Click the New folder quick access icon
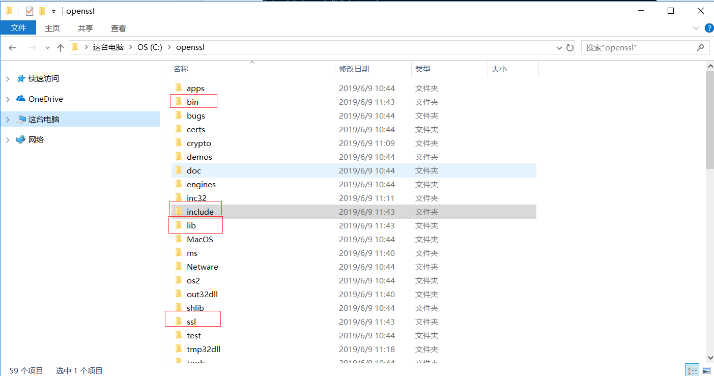 click(42, 11)
